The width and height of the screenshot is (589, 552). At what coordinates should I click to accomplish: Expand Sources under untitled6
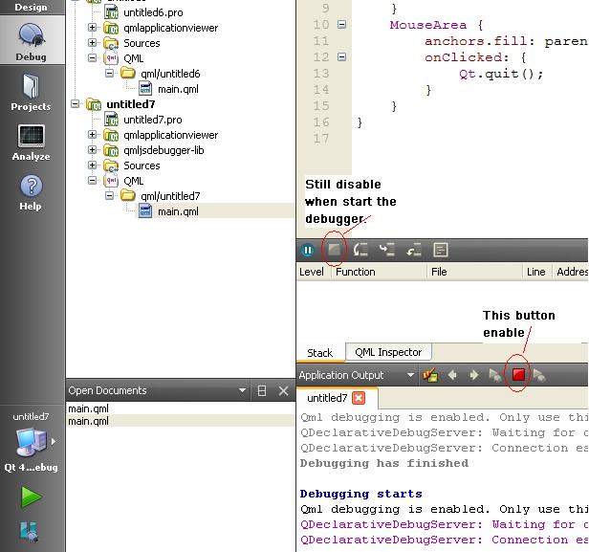coord(92,43)
